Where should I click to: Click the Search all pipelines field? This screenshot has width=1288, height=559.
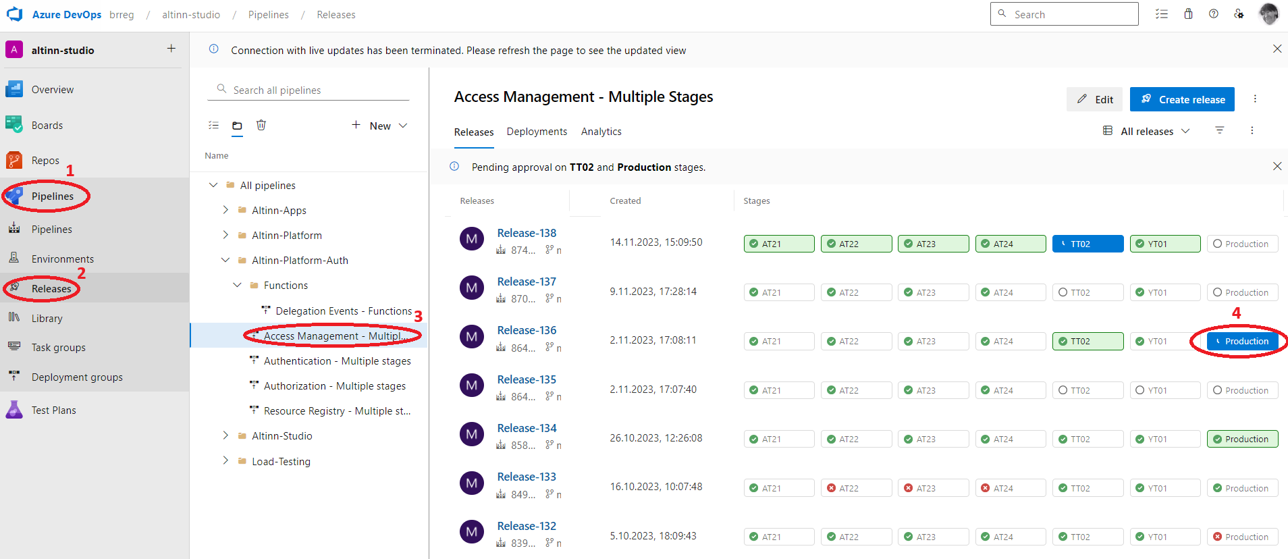pyautogui.click(x=308, y=90)
